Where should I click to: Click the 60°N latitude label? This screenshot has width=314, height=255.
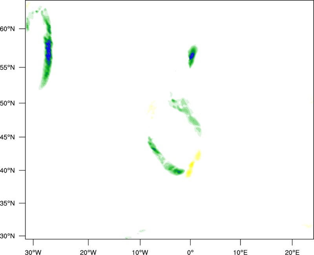pyautogui.click(x=7, y=29)
